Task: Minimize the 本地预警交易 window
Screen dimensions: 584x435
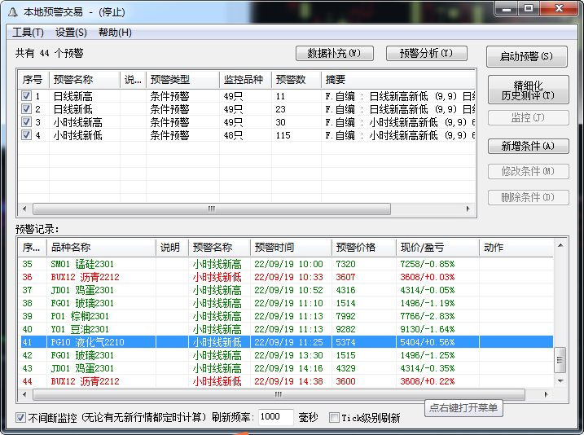Action: click(x=507, y=9)
